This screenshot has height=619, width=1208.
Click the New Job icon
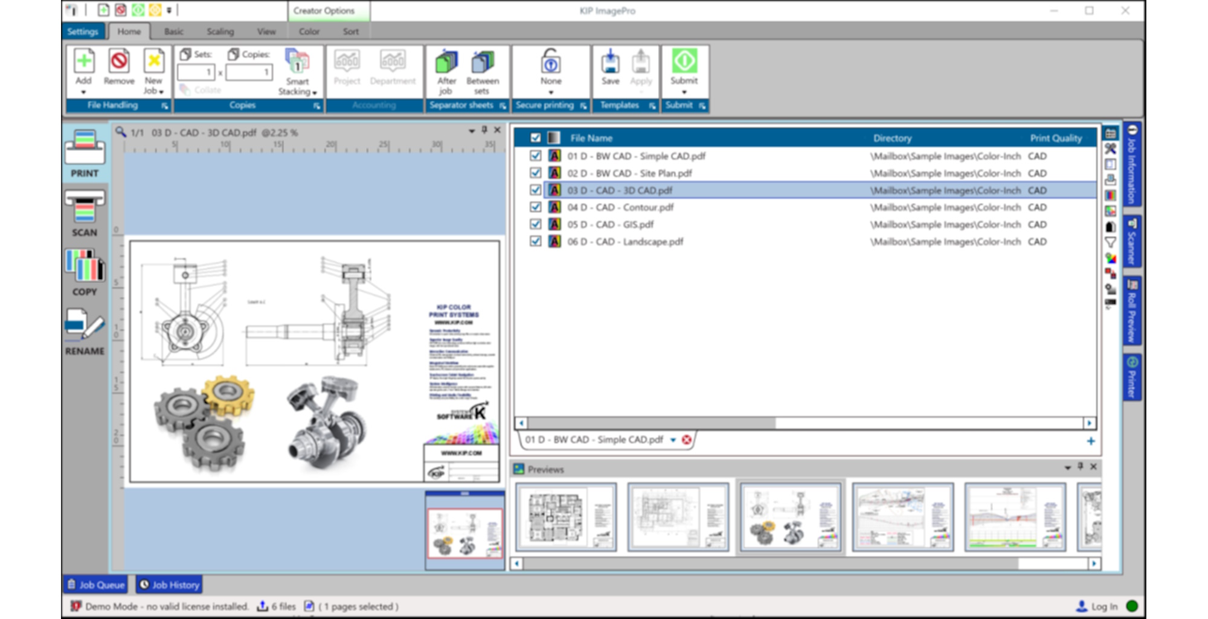(153, 61)
